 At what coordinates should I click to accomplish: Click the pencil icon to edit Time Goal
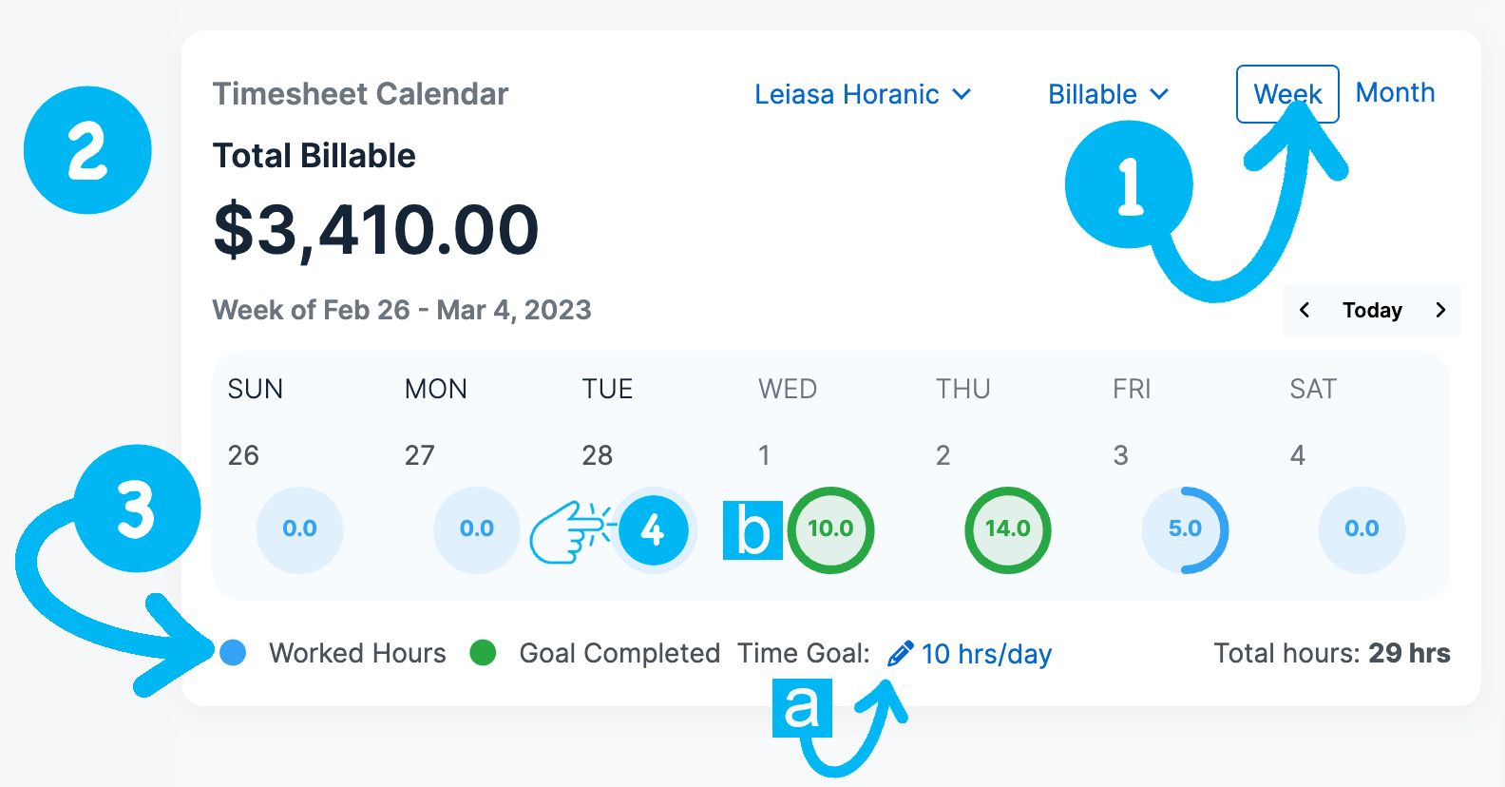[899, 654]
